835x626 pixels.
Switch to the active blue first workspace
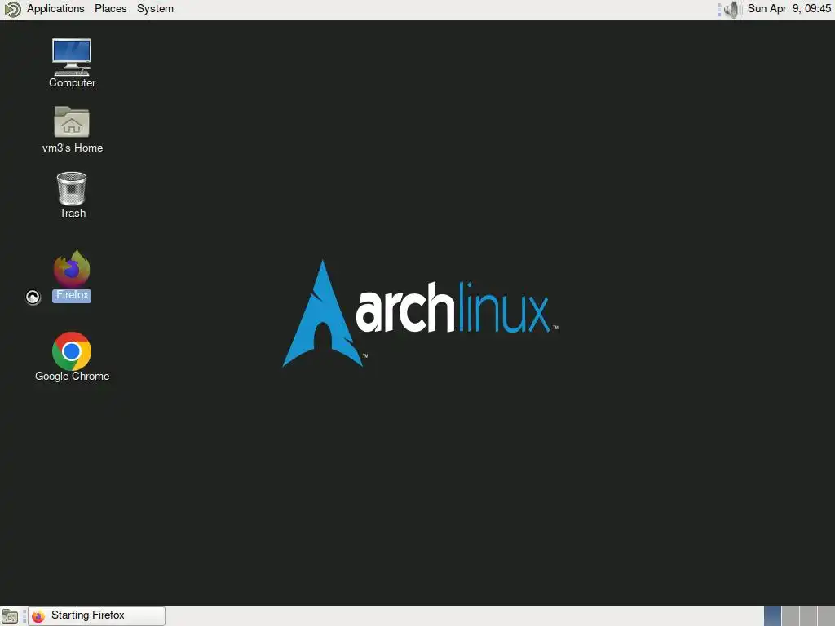pos(772,616)
